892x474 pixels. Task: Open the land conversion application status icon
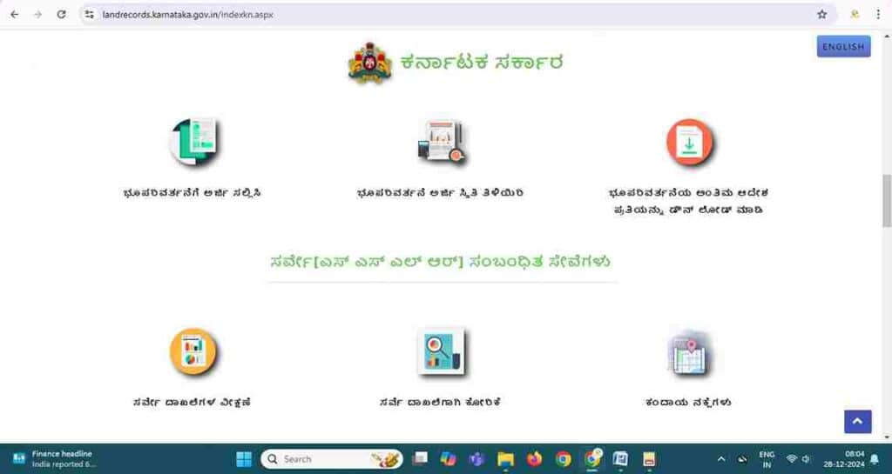(x=441, y=144)
